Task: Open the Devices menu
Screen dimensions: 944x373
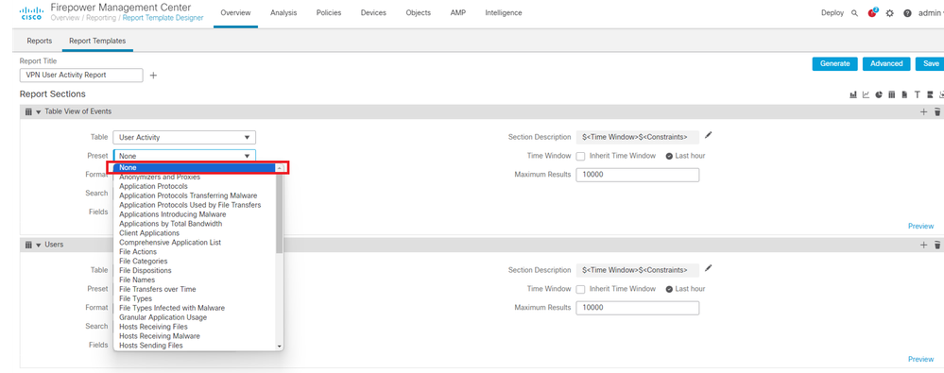Action: (x=373, y=12)
